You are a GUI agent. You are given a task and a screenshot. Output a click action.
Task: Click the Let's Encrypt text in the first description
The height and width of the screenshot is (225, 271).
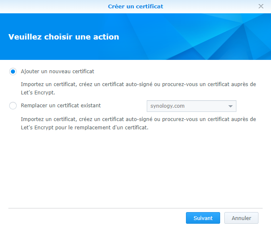click(x=38, y=93)
